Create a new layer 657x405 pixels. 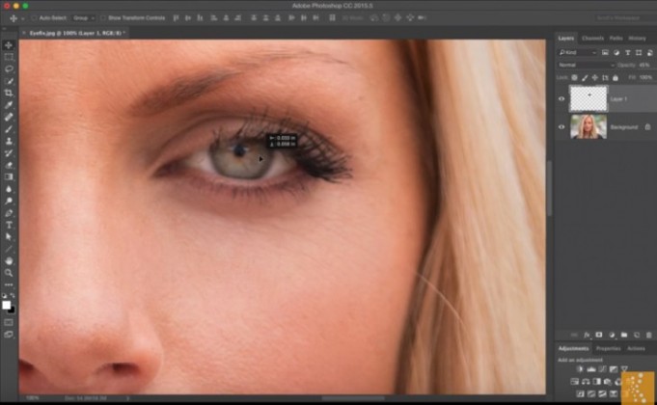pos(637,335)
